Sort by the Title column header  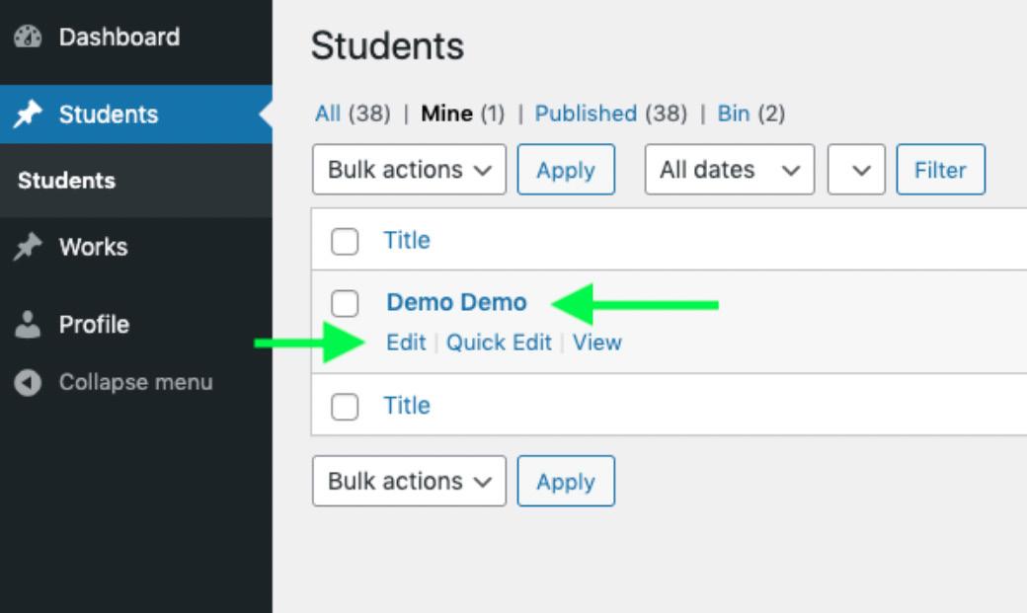coord(407,240)
